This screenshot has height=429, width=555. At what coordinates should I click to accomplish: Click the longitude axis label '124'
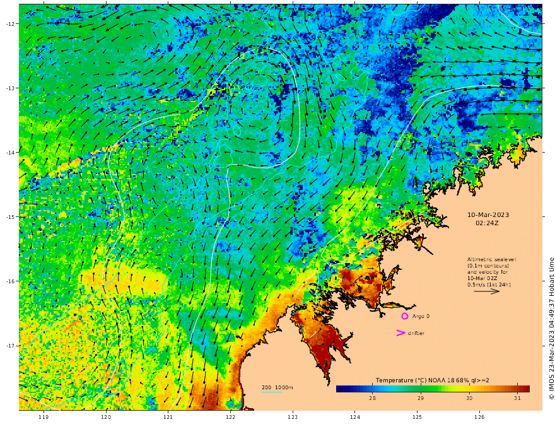click(x=355, y=417)
